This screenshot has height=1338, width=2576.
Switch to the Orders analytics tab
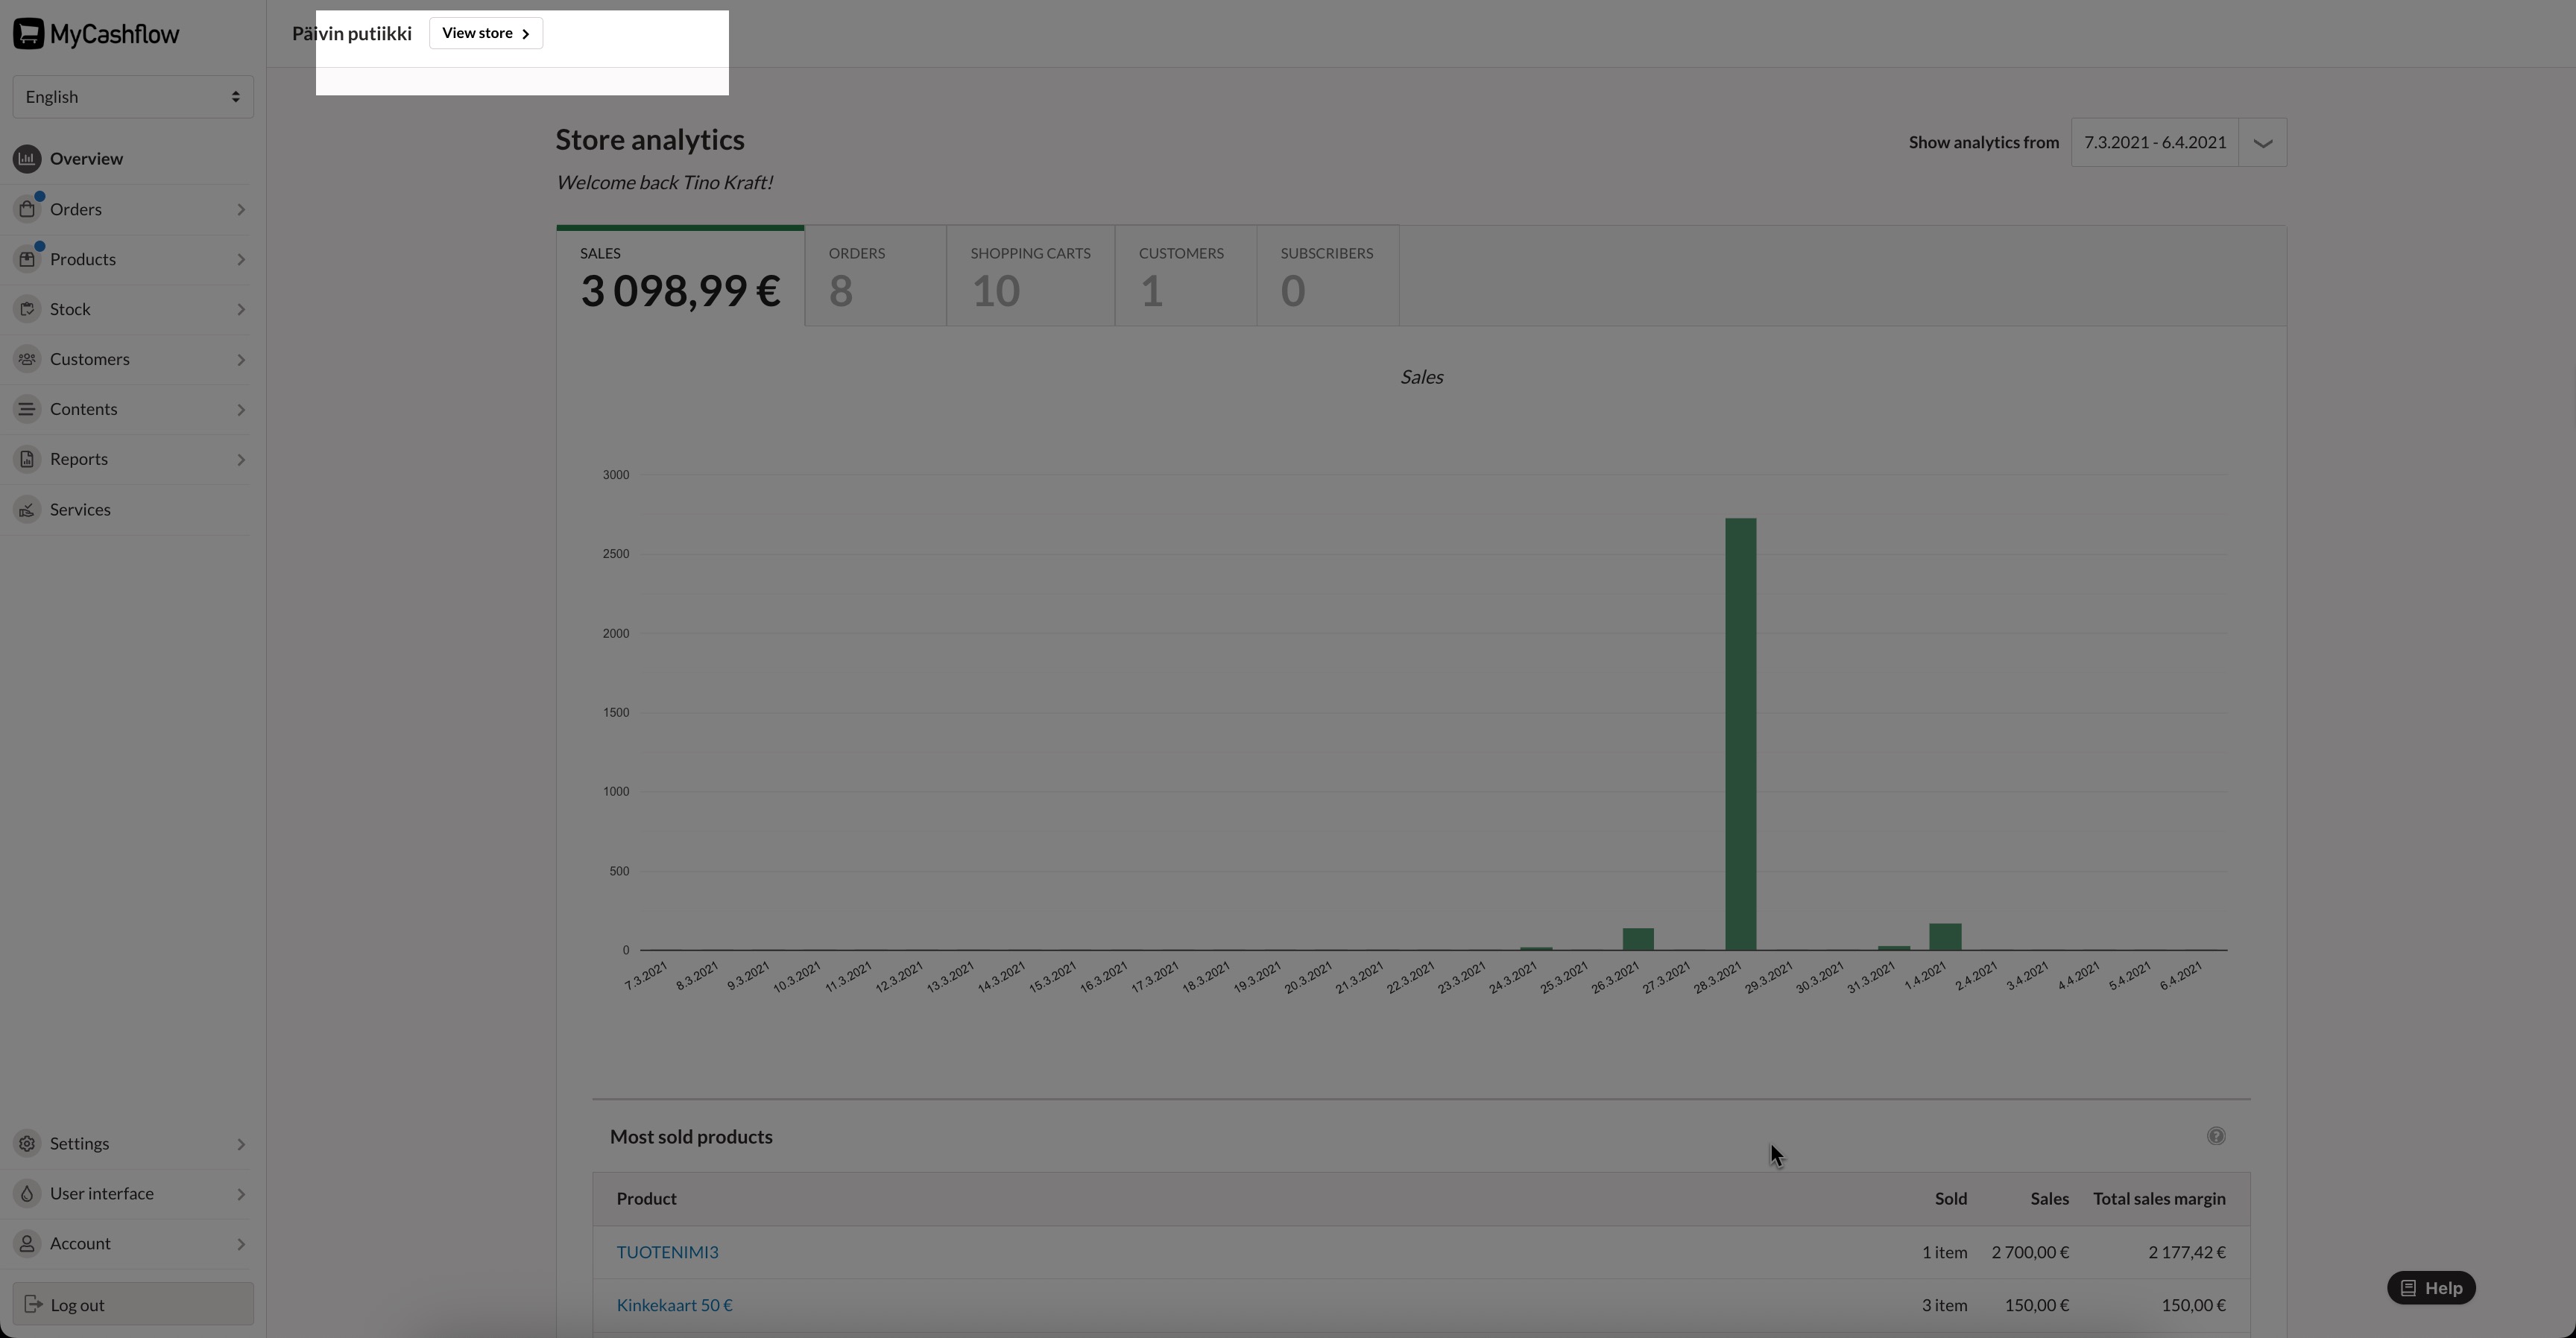(875, 276)
